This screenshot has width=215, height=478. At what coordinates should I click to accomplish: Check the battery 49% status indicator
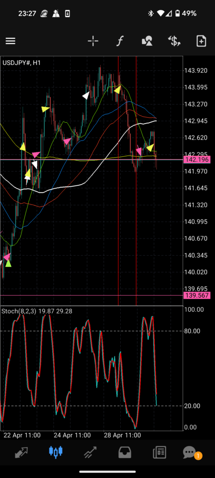[186, 14]
